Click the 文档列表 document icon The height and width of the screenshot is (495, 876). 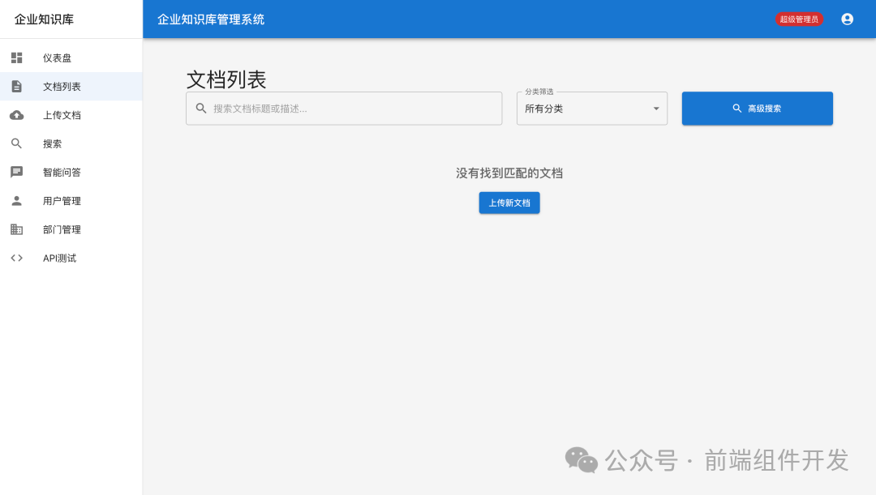click(x=17, y=86)
